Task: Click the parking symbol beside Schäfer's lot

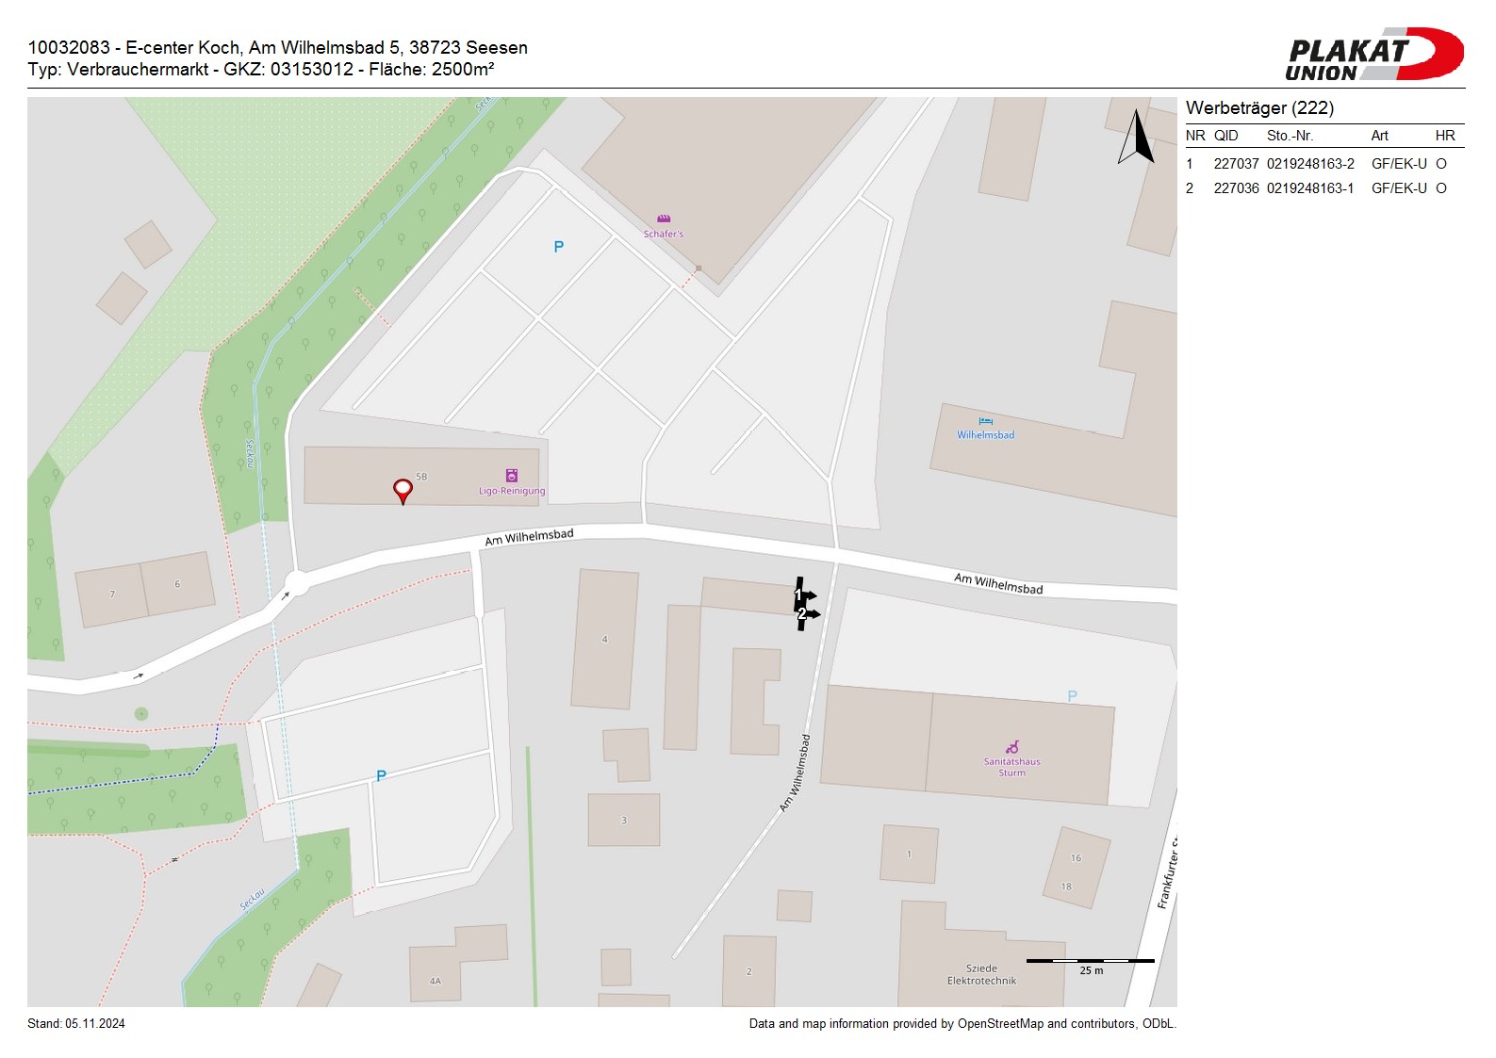Action: (558, 247)
